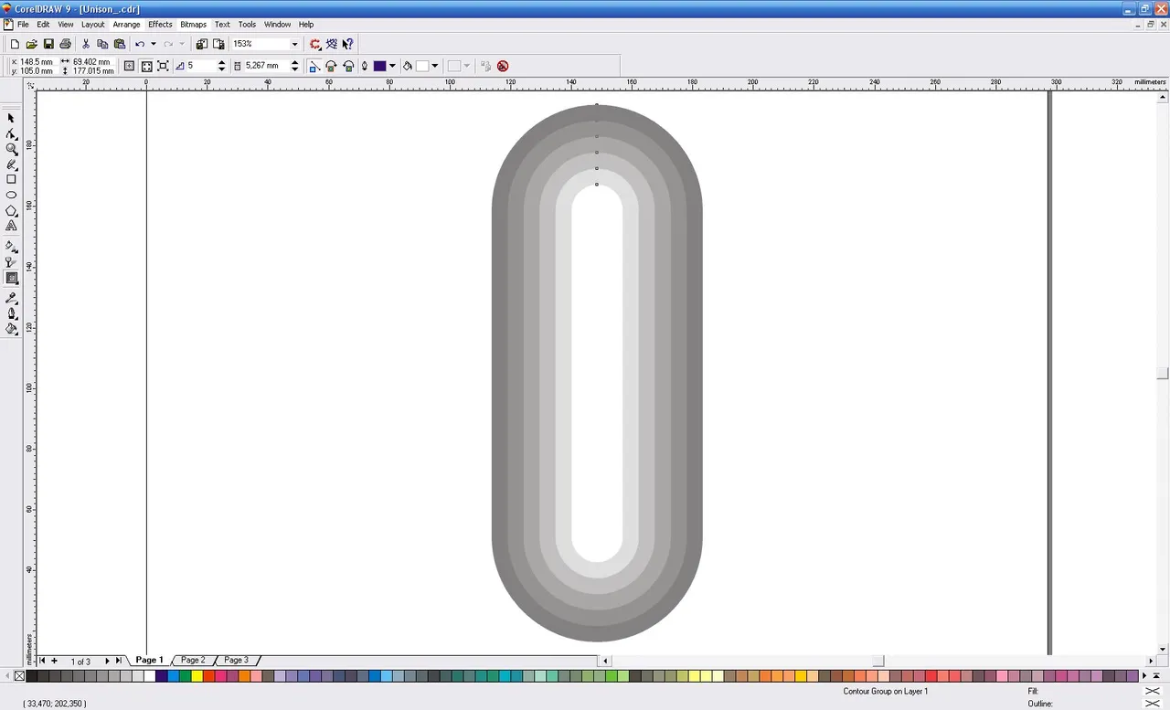The width and height of the screenshot is (1170, 710).
Task: Select the Polygon tool
Action: click(11, 210)
